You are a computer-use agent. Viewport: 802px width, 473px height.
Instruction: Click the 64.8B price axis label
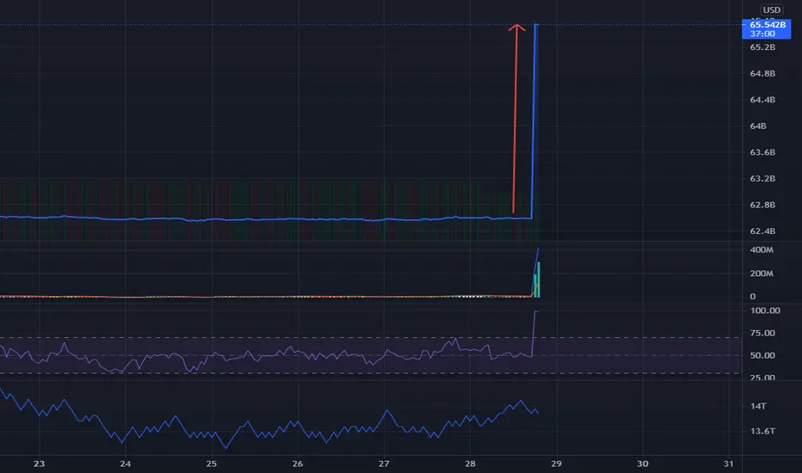[762, 74]
